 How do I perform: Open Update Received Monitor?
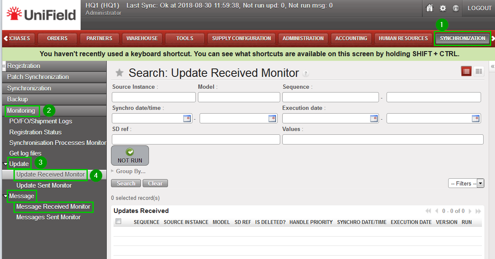[51, 174]
